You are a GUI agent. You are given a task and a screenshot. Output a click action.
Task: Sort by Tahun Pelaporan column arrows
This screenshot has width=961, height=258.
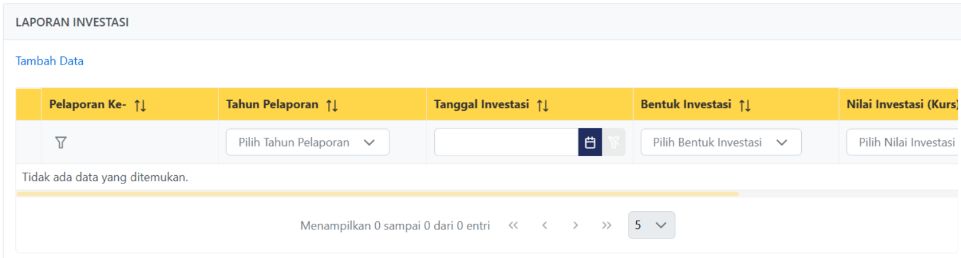click(x=332, y=105)
